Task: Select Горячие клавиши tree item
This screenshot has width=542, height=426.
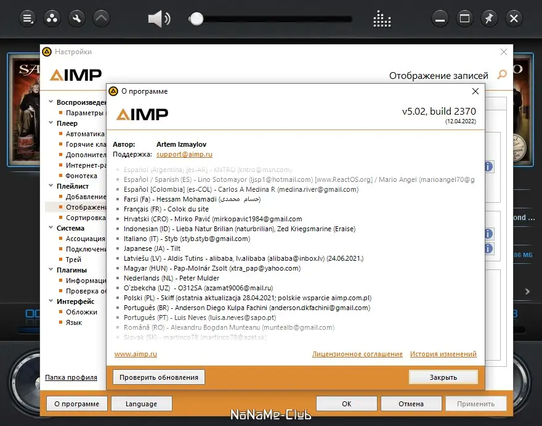Action: (86, 144)
